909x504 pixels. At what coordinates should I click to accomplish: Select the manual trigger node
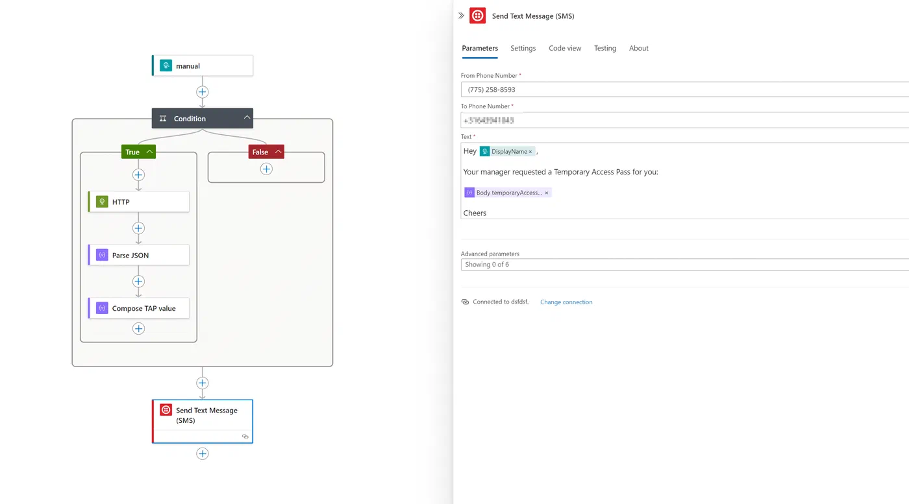point(203,66)
